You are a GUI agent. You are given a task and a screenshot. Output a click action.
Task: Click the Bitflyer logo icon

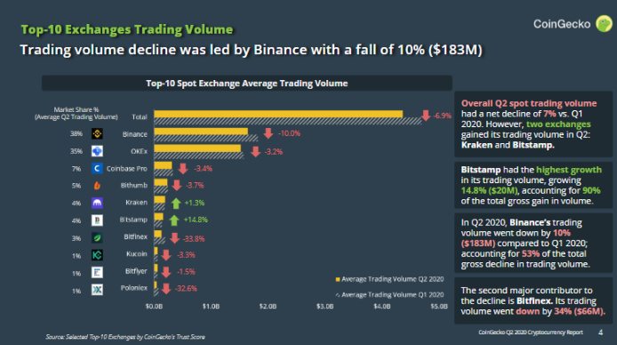tap(97, 272)
